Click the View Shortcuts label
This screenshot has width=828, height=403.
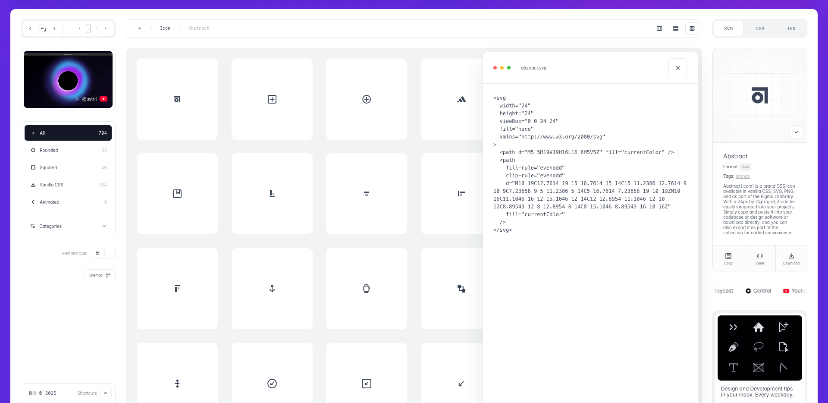point(74,253)
